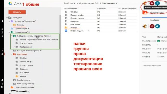Select Отчёты under Настенька in tree

pyautogui.click(x=23, y=58)
